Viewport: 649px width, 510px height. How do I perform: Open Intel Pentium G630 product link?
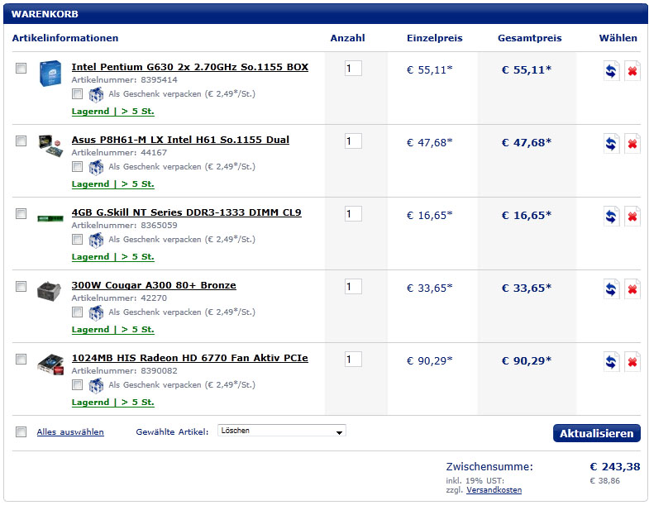[190, 67]
